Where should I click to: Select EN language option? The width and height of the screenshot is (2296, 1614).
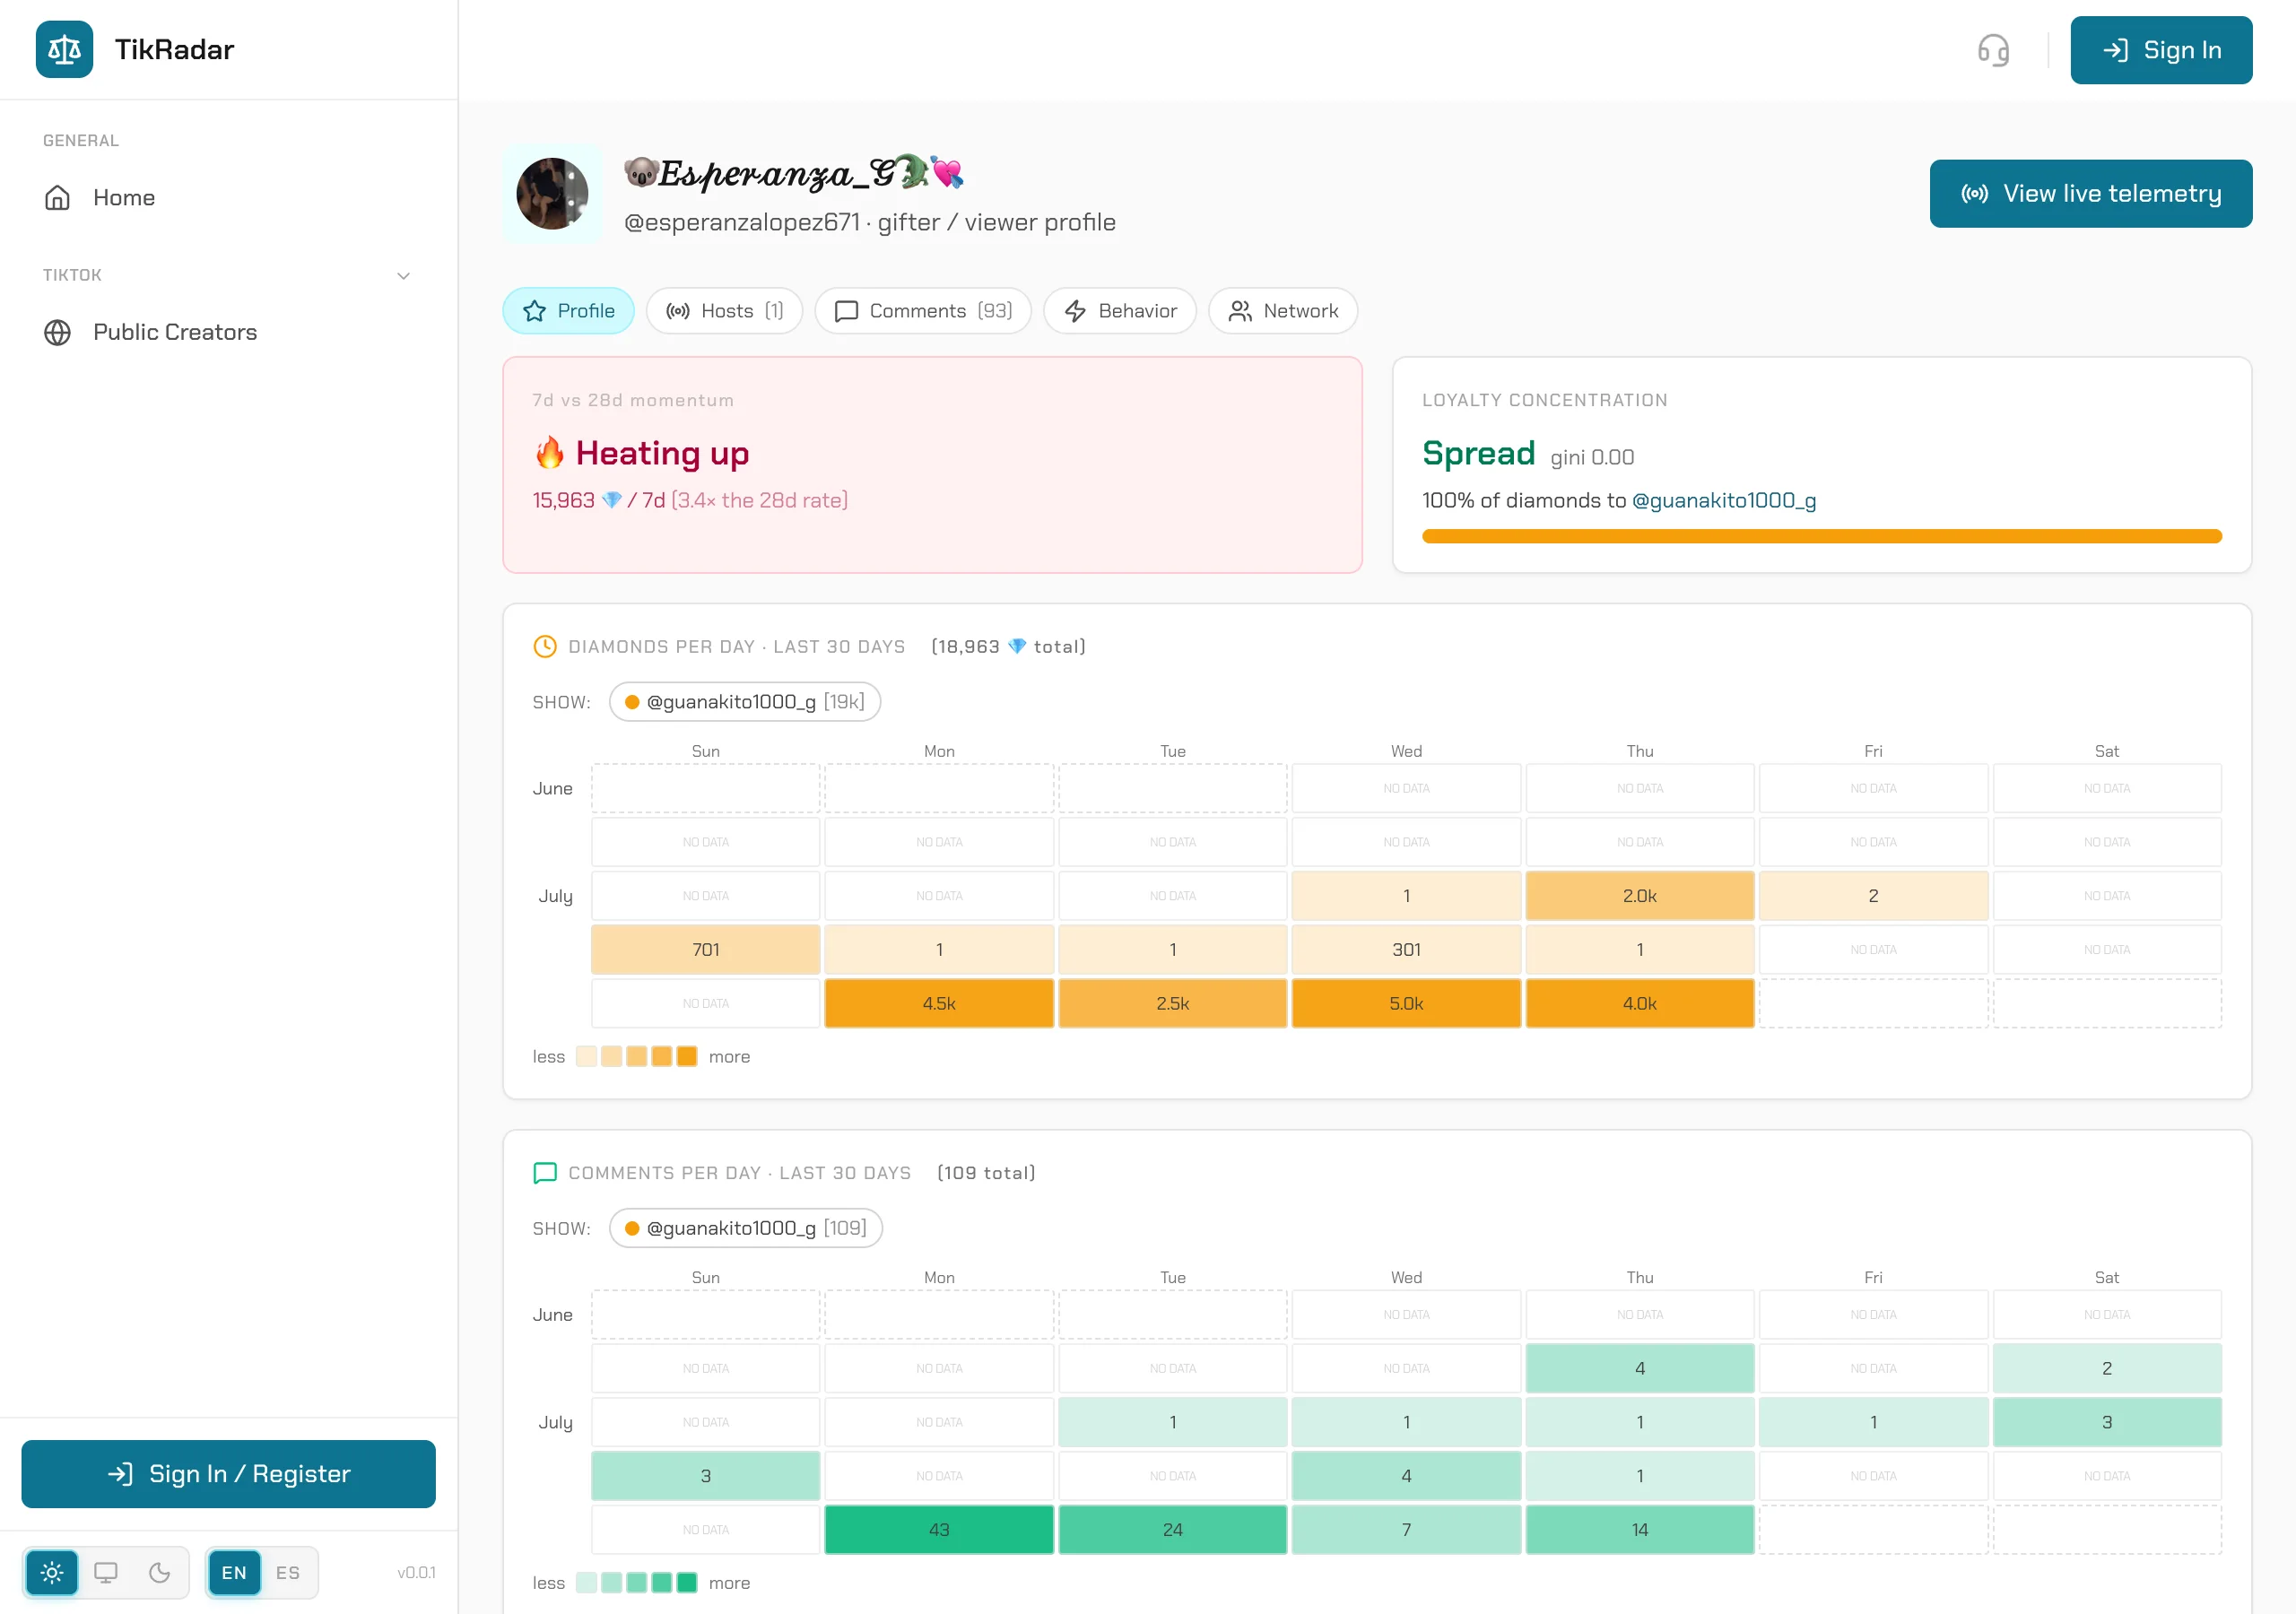pos(234,1573)
